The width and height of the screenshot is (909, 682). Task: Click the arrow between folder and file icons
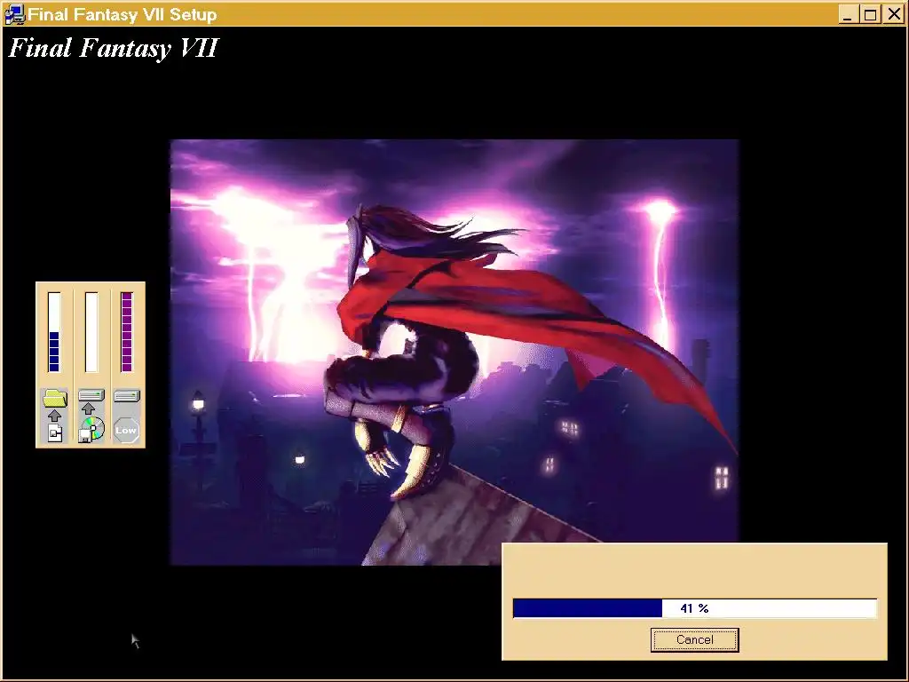coord(54,416)
